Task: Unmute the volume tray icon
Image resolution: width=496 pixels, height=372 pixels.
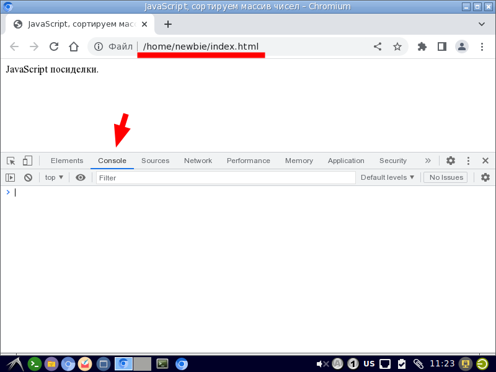Action: 322,364
